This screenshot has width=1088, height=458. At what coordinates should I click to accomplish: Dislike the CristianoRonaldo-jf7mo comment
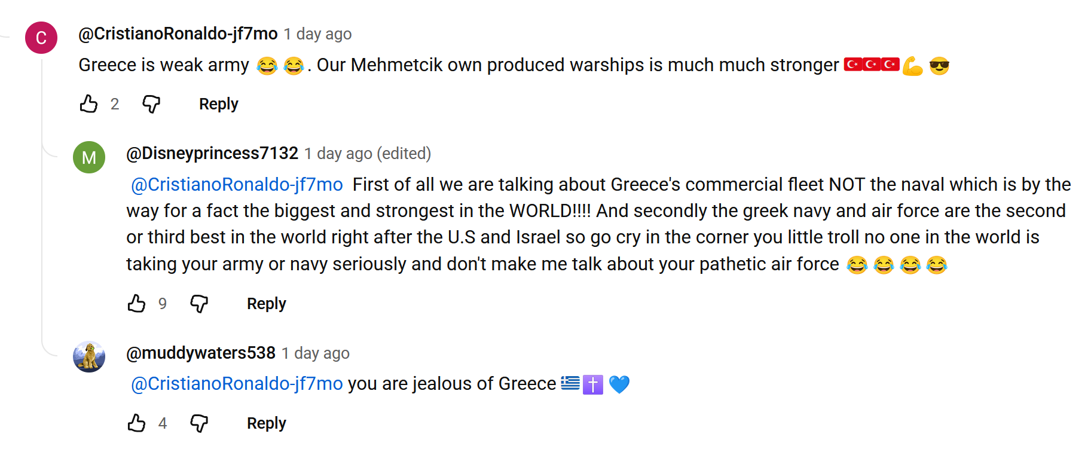(151, 104)
